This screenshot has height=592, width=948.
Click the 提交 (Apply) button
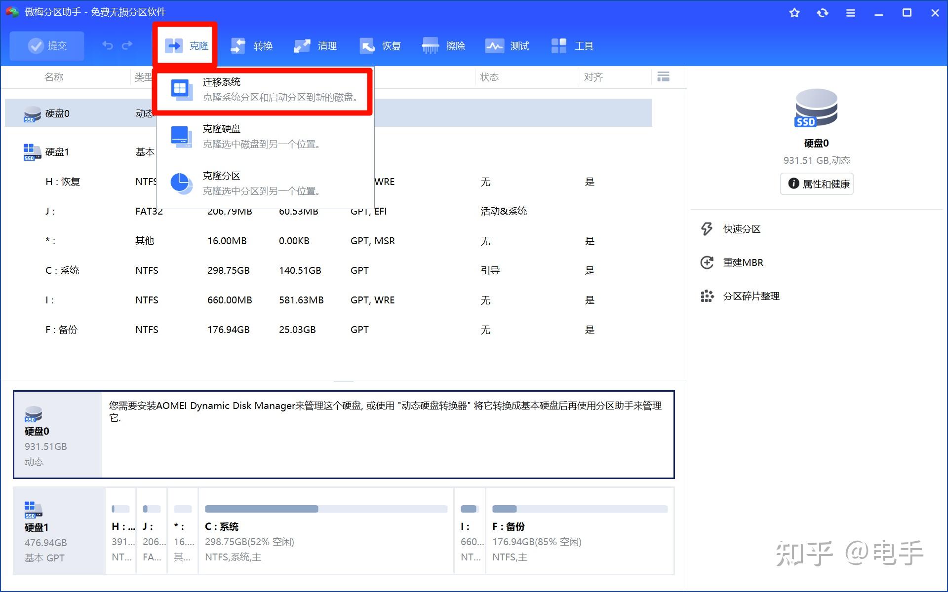tap(46, 45)
